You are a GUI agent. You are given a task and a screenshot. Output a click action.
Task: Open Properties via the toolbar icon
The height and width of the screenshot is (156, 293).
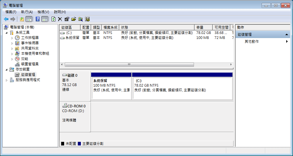pyautogui.click(x=67, y=19)
